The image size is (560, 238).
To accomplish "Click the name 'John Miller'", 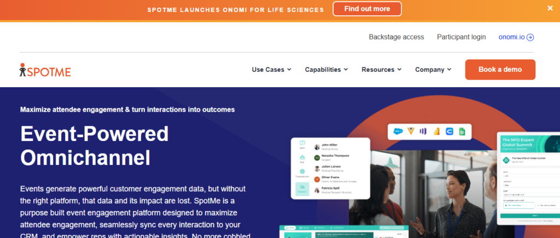I will coord(329,145).
